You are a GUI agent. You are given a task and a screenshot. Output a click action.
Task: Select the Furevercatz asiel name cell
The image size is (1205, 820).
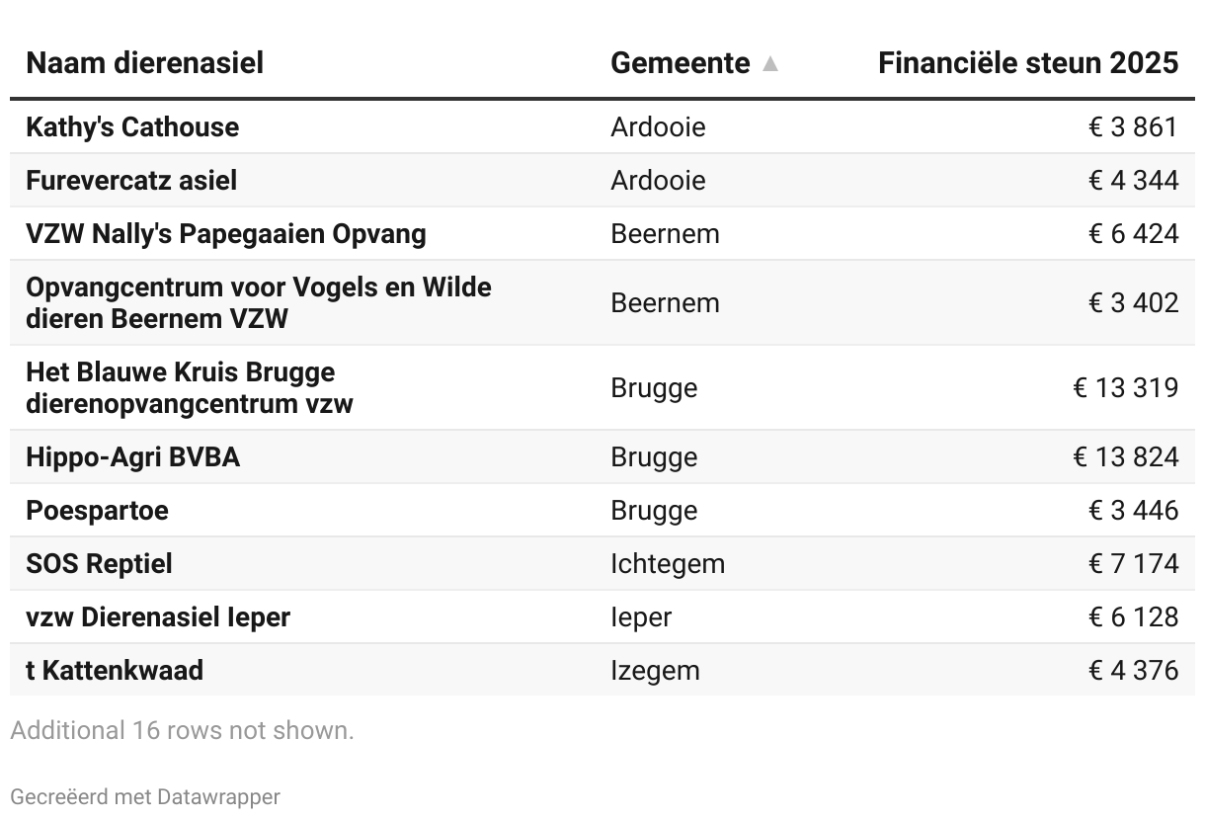click(x=131, y=180)
